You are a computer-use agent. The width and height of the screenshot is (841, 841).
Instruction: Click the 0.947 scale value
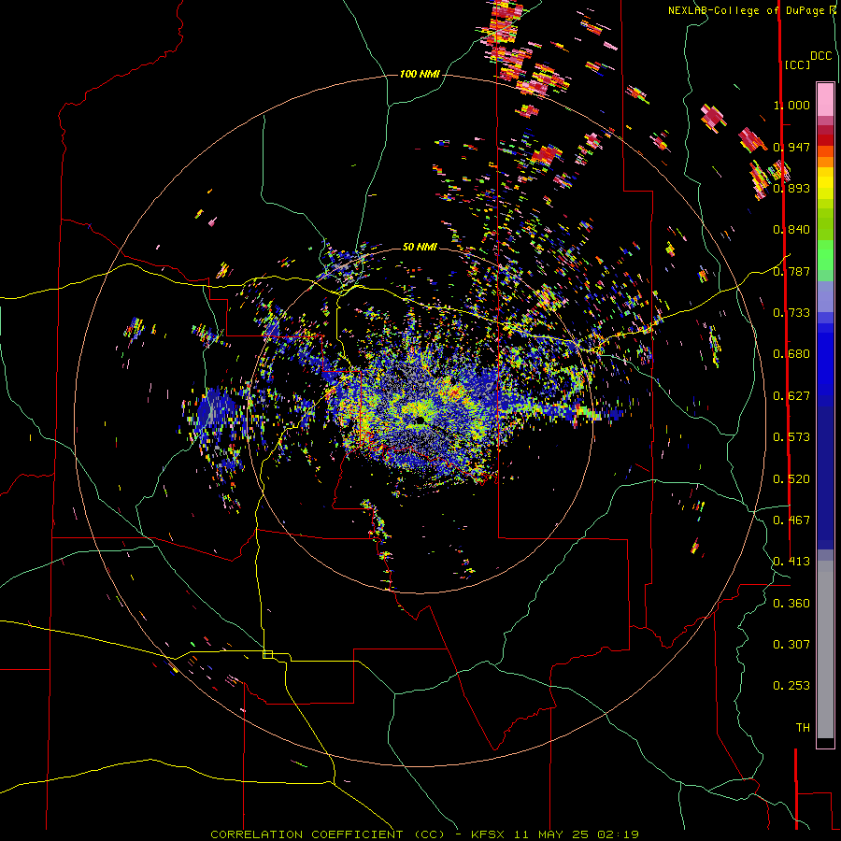(x=791, y=147)
